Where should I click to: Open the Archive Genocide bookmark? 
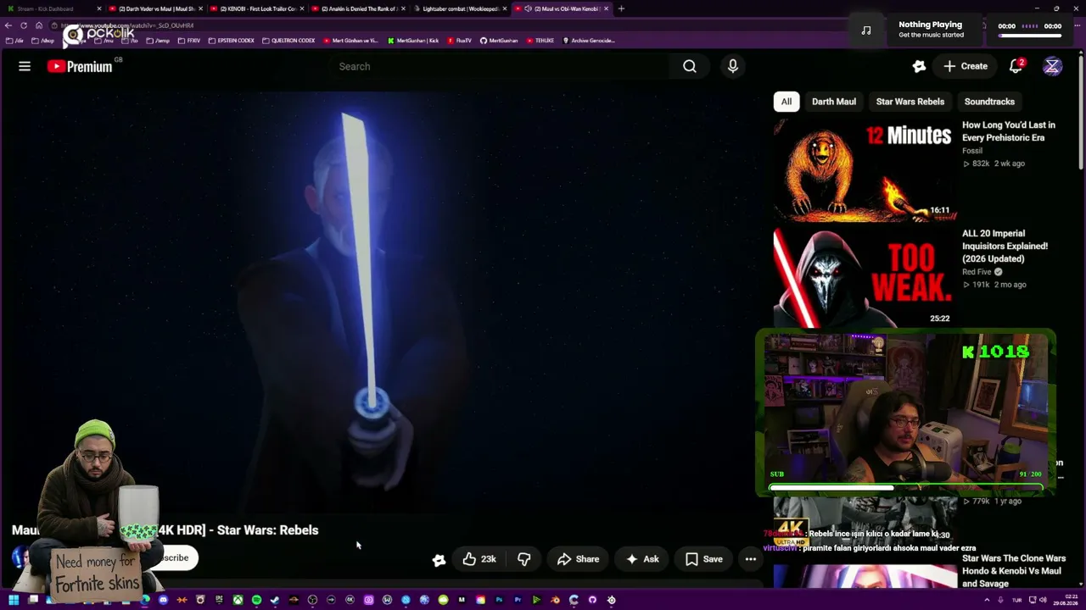(588, 41)
